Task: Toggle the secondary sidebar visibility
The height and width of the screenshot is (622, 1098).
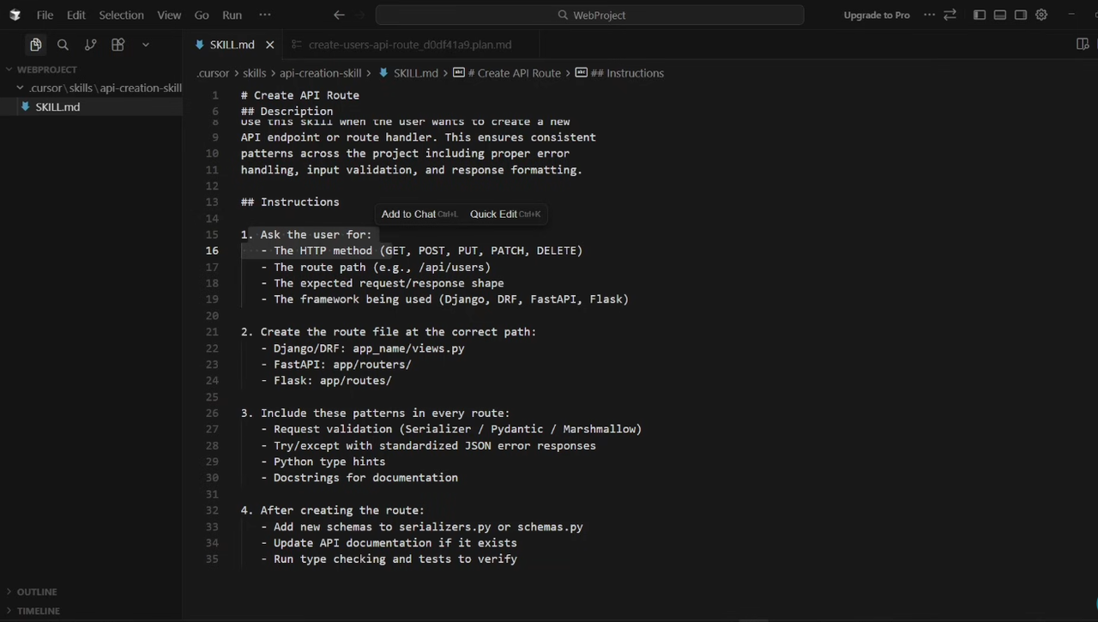Action: 1021,15
